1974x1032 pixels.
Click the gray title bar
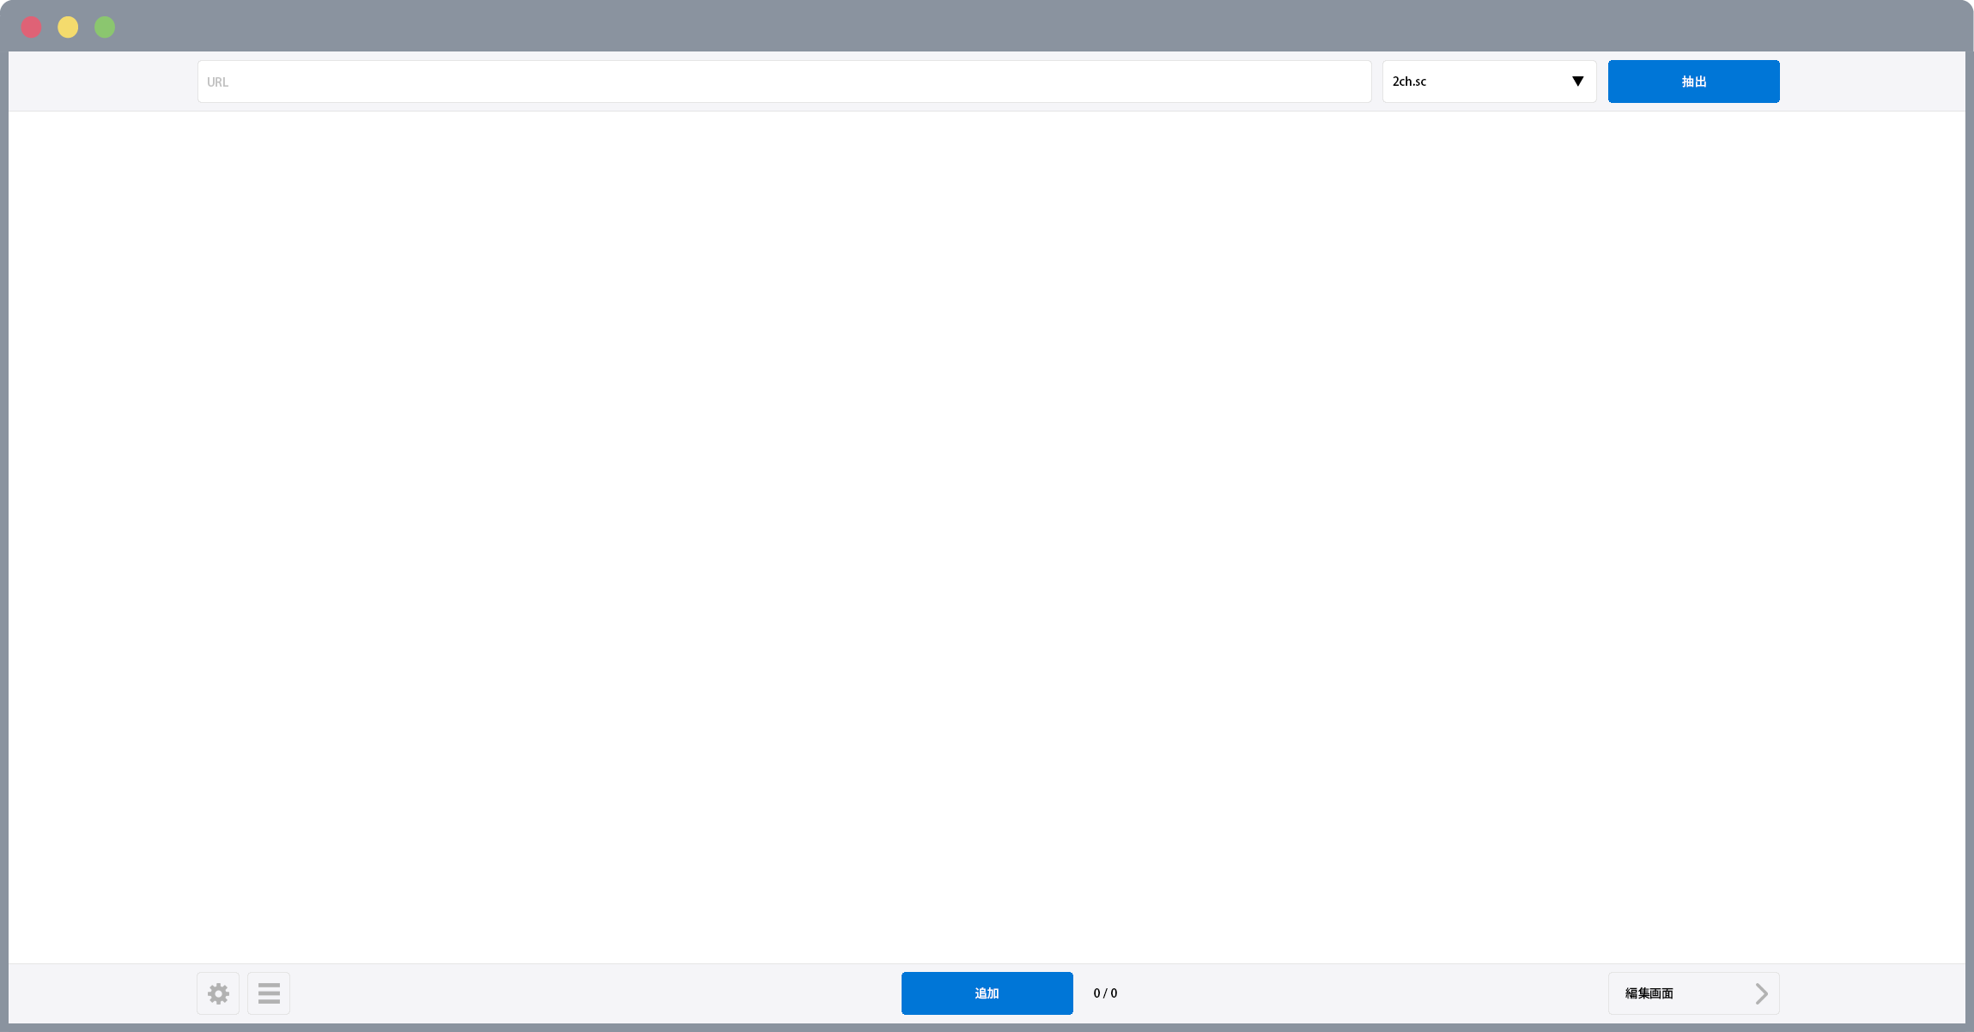pyautogui.click(x=987, y=26)
